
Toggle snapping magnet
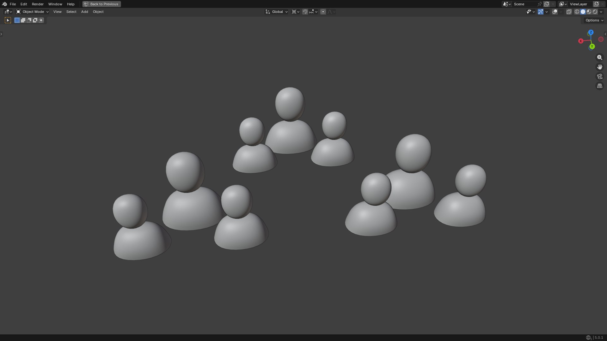[x=305, y=12]
